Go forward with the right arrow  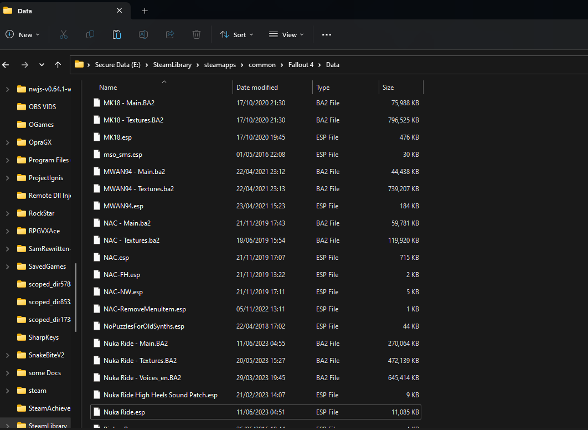[25, 65]
